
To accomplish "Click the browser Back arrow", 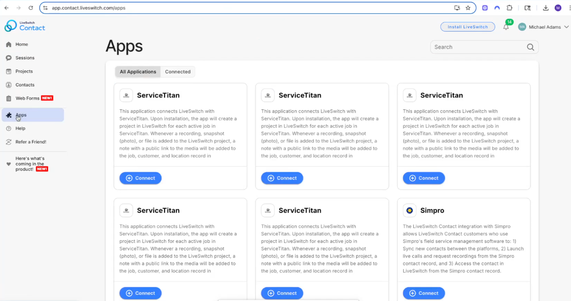I will pyautogui.click(x=7, y=8).
